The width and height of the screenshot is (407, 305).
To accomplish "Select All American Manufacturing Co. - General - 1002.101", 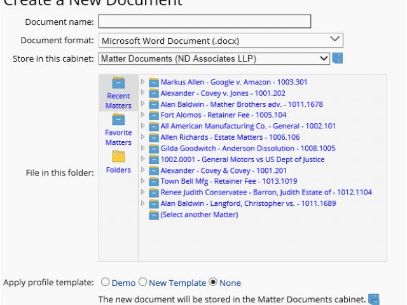I will (x=248, y=126).
